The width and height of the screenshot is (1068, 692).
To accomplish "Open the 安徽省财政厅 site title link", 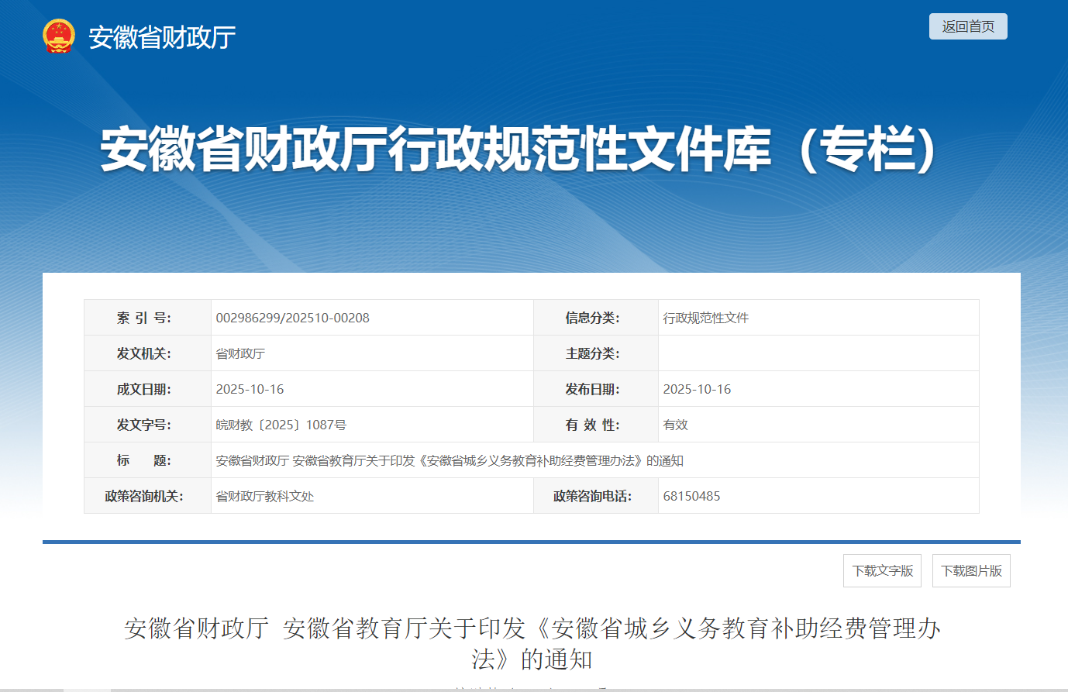I will (162, 37).
